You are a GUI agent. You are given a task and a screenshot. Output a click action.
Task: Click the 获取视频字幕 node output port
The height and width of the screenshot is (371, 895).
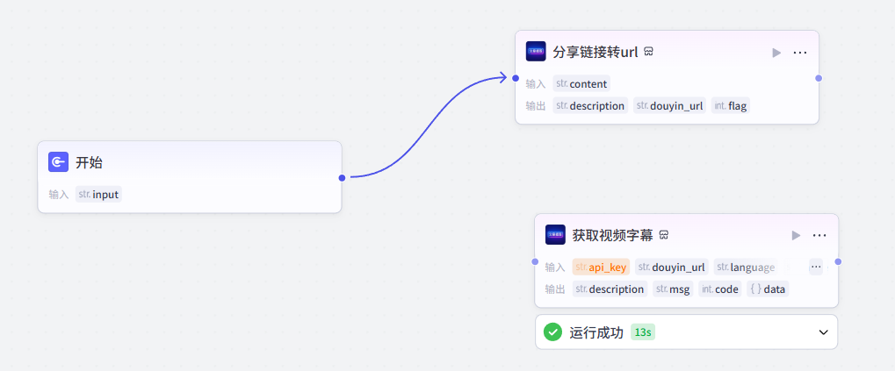[838, 261]
